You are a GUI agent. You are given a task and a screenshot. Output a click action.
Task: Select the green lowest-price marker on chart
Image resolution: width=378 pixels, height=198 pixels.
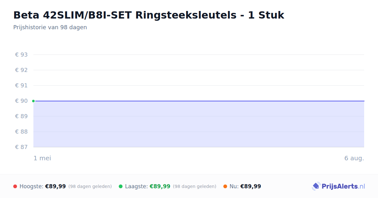(33, 101)
